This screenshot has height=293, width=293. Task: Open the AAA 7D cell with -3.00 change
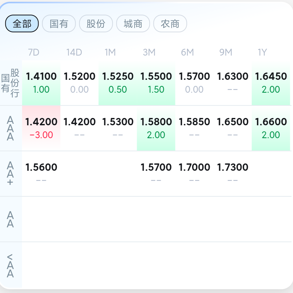click(41, 128)
